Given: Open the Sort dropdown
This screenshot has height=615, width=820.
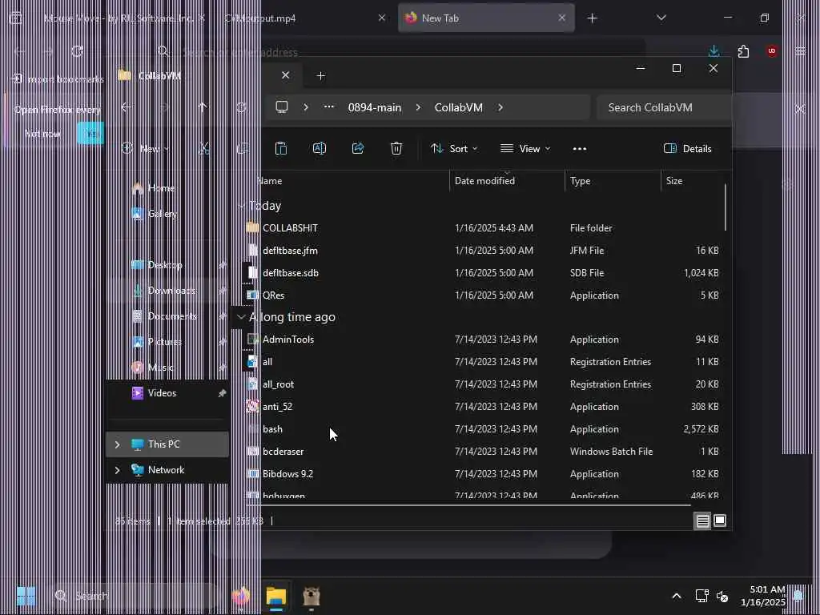Looking at the screenshot, I should click(x=453, y=148).
